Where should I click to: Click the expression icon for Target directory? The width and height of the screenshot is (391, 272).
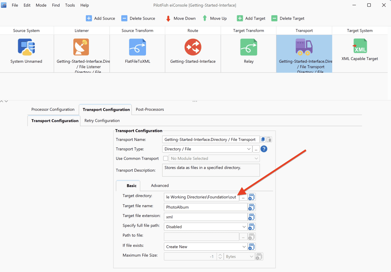(x=252, y=197)
